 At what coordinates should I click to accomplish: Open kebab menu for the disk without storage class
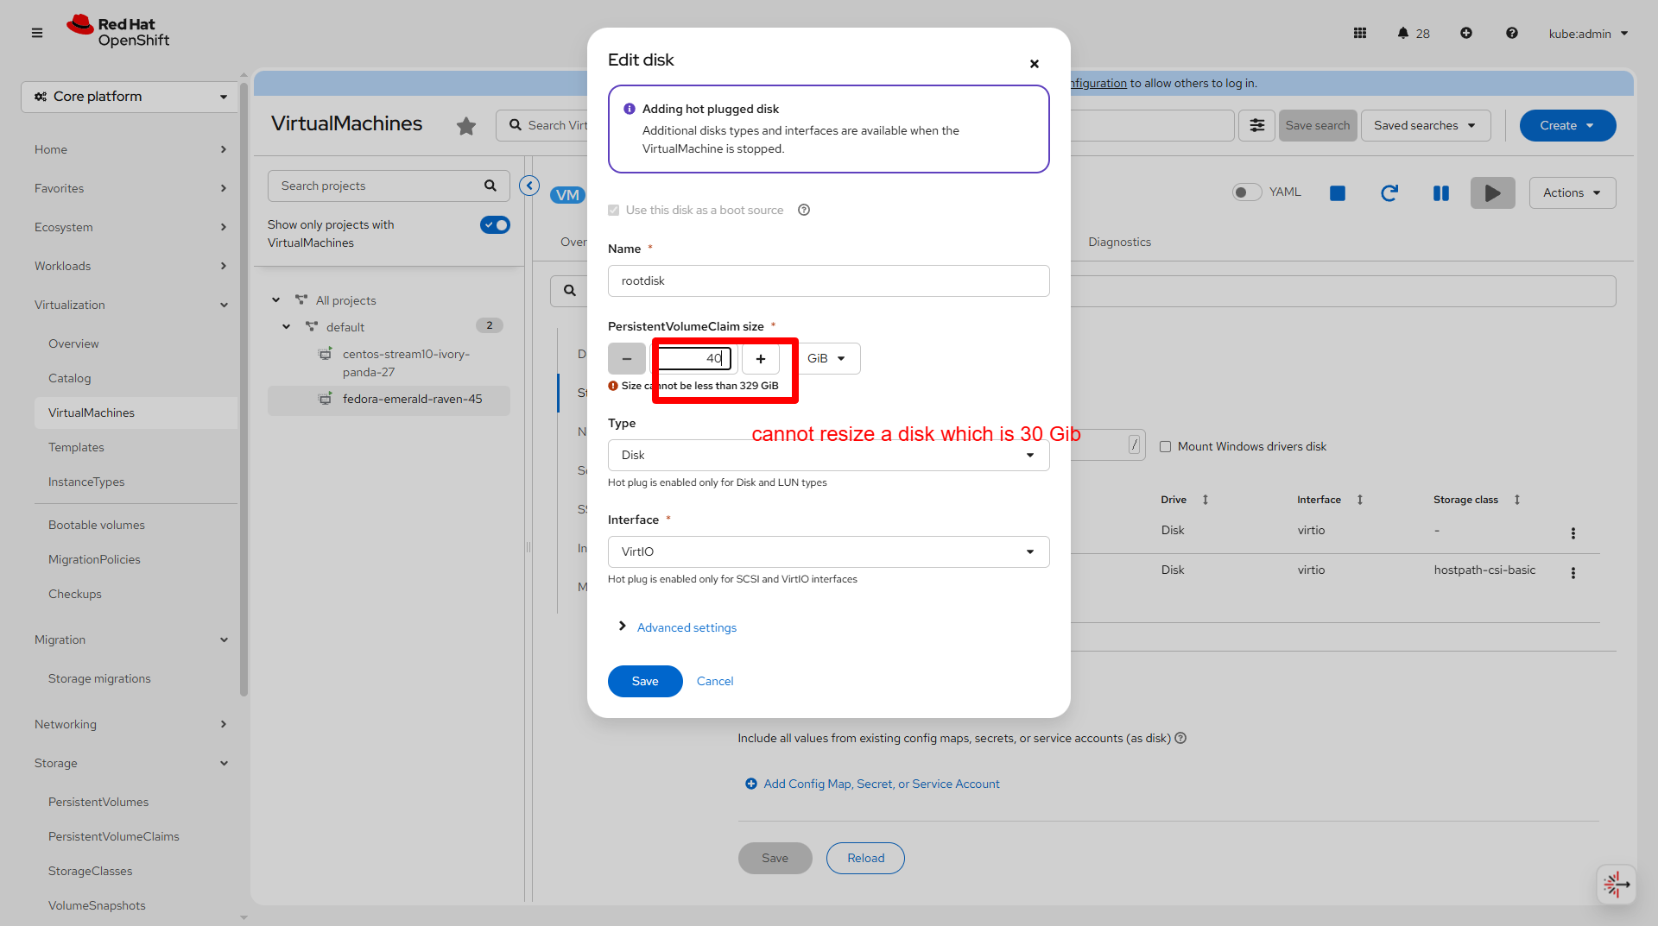(x=1573, y=533)
